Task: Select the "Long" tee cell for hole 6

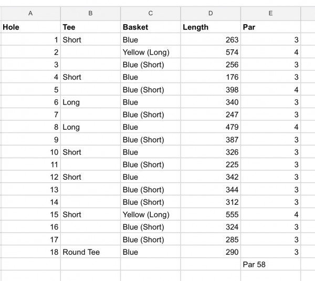Action: pyautogui.click(x=90, y=102)
